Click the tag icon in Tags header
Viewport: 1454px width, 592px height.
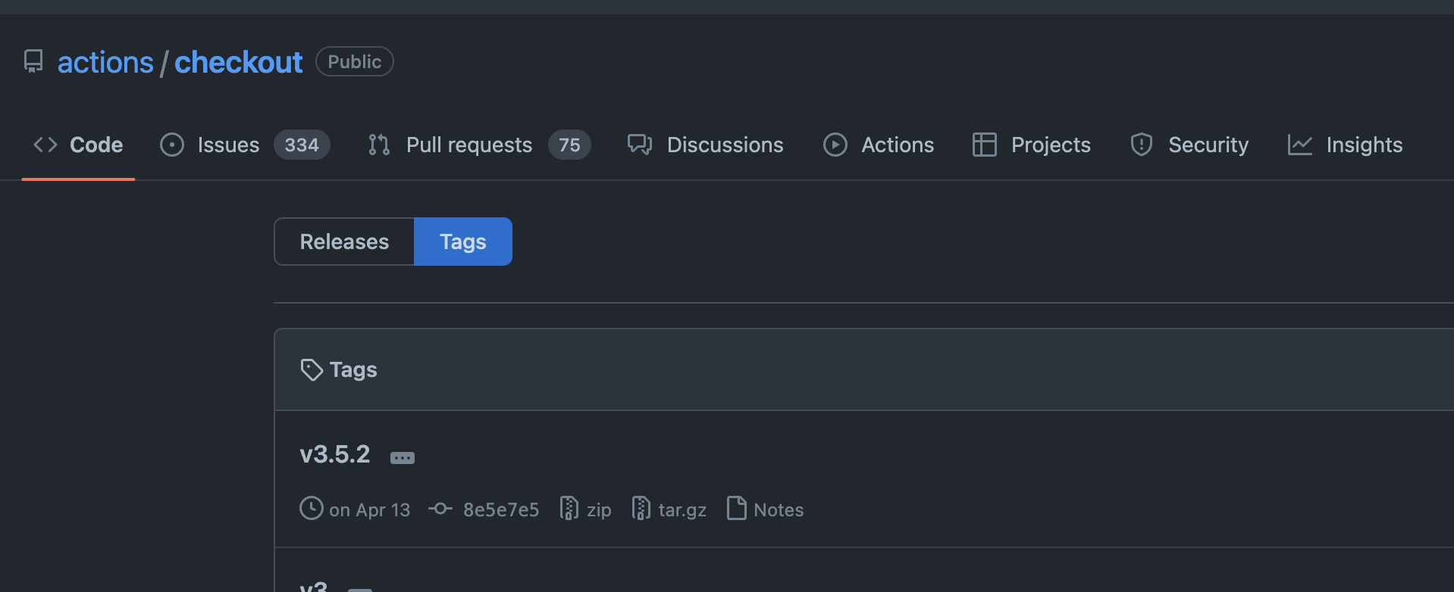312,369
